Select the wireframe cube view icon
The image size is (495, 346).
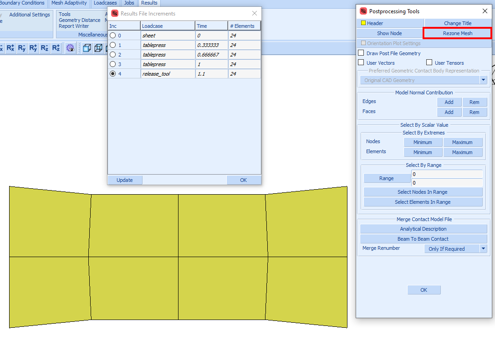98,48
